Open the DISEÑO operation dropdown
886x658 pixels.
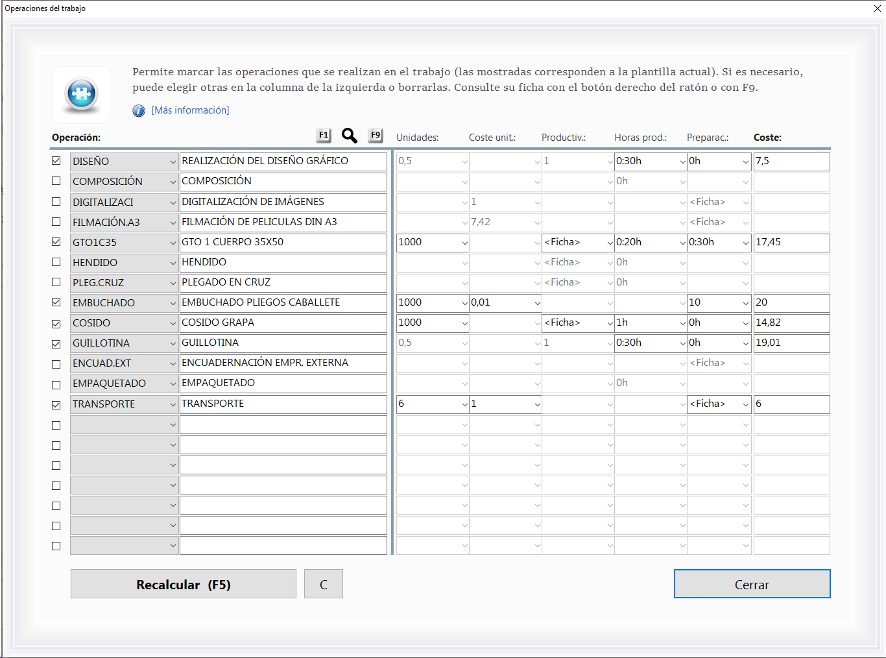pyautogui.click(x=173, y=162)
